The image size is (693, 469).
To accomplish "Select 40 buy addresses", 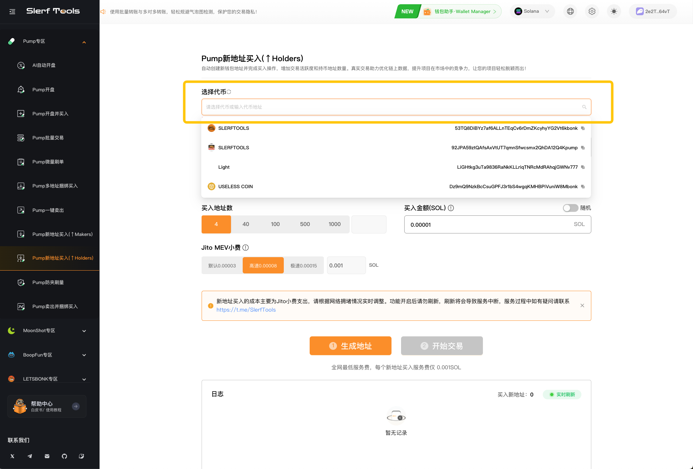I will 246,224.
